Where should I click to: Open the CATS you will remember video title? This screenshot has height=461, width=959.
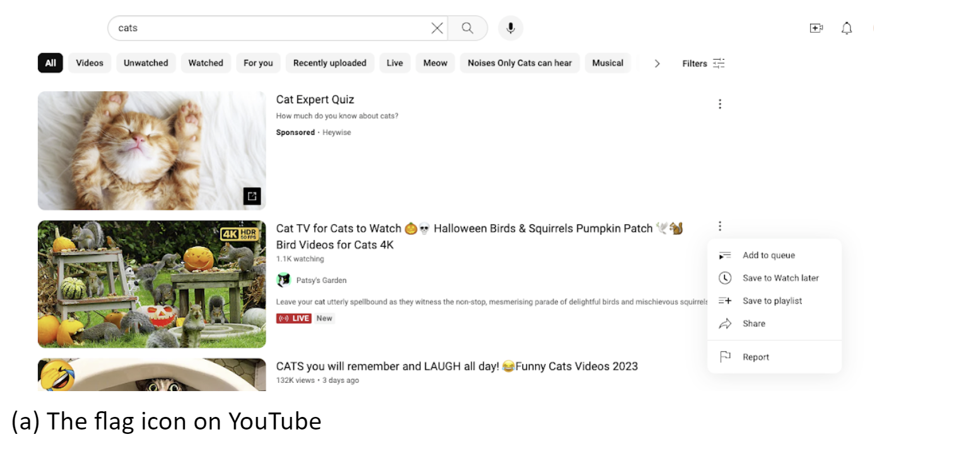(457, 367)
